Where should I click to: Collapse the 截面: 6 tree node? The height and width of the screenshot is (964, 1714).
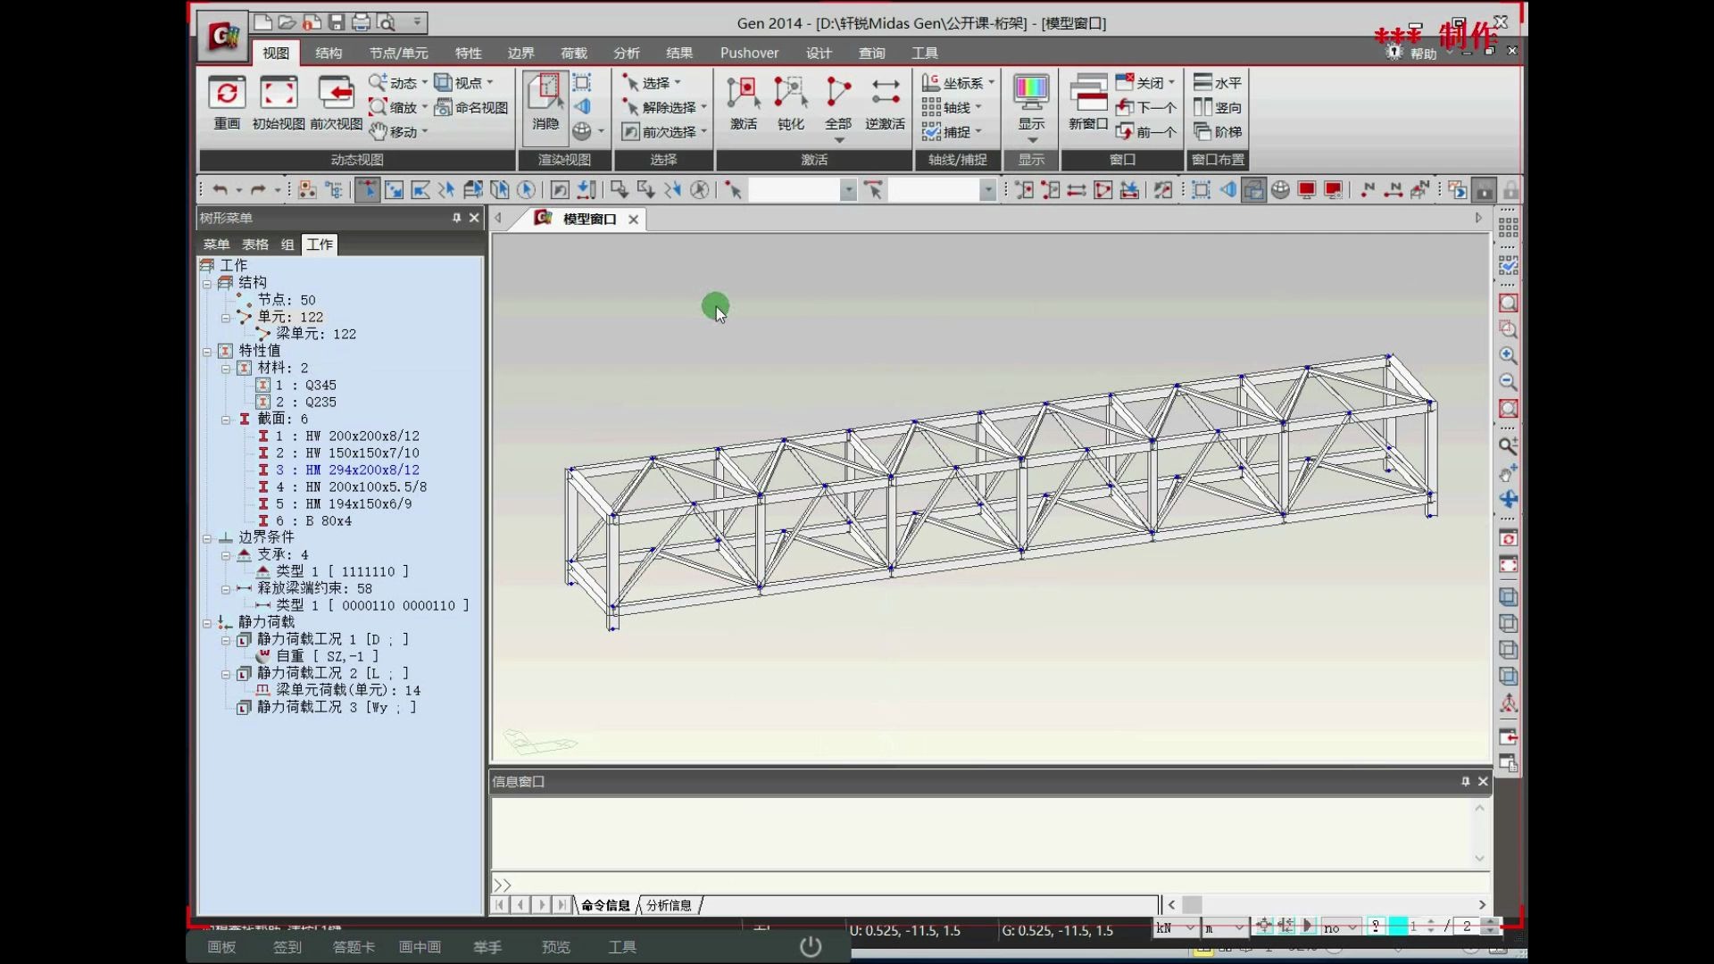(x=226, y=420)
